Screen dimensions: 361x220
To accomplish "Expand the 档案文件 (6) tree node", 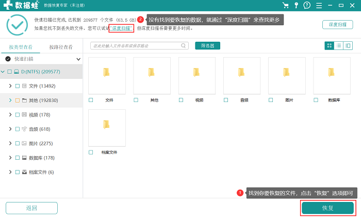I will [10, 172].
